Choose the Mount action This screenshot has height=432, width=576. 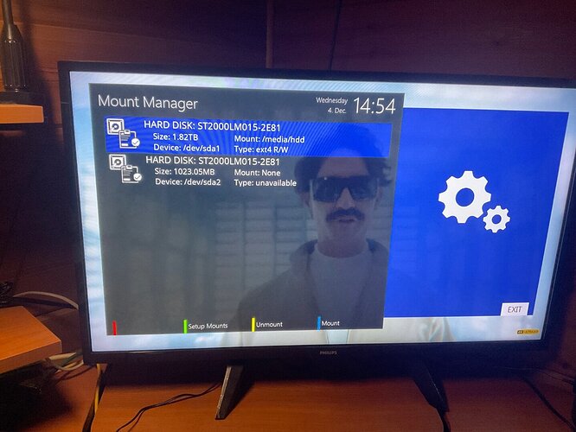(x=330, y=323)
